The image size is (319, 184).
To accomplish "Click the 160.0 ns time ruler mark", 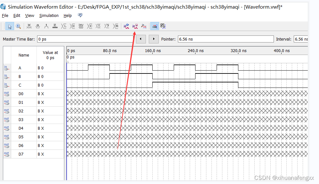I will click(x=153, y=51).
